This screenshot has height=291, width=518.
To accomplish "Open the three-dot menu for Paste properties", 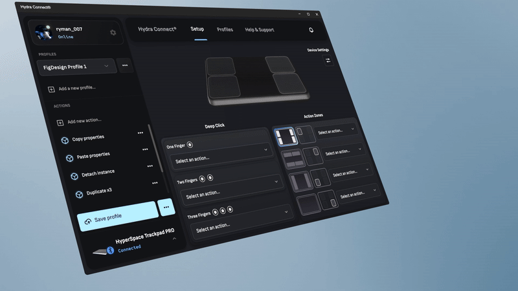I will pos(145,149).
